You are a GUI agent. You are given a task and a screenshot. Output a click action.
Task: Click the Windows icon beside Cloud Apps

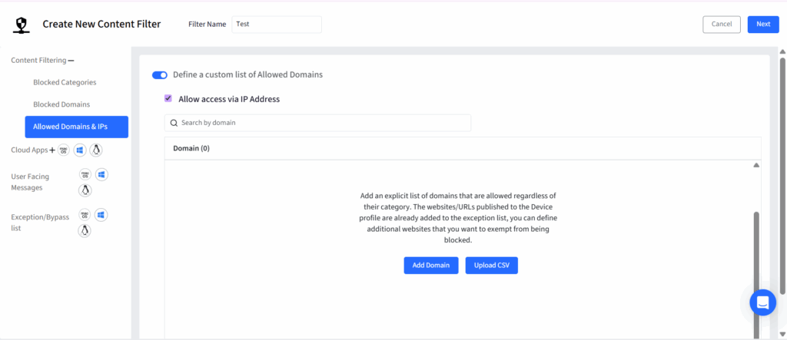80,150
